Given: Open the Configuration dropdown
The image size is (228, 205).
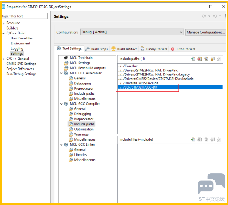Looking at the screenshot, I should click(x=132, y=32).
